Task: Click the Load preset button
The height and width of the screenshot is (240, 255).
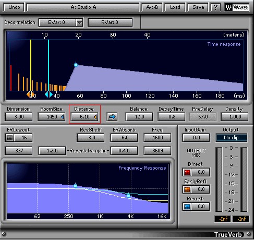Action: tap(175, 7)
